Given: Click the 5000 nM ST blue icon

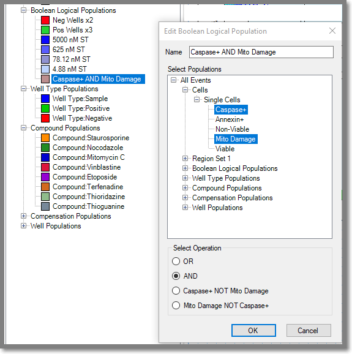Looking at the screenshot, I should coord(45,40).
